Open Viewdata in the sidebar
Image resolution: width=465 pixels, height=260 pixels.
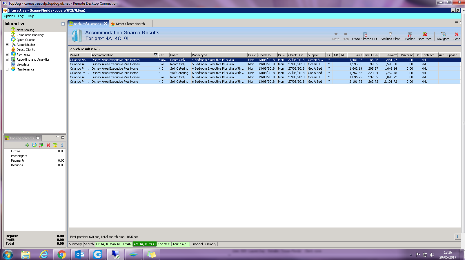pyautogui.click(x=23, y=64)
